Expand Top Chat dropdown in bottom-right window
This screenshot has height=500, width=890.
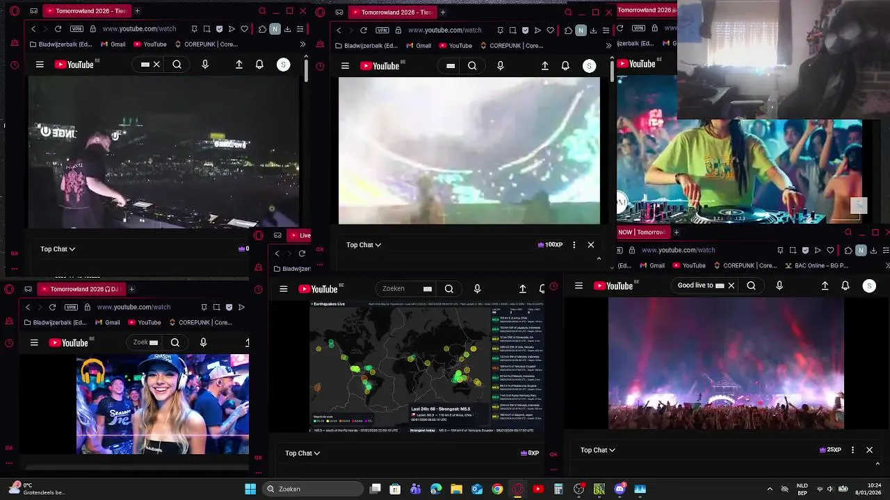(x=598, y=450)
